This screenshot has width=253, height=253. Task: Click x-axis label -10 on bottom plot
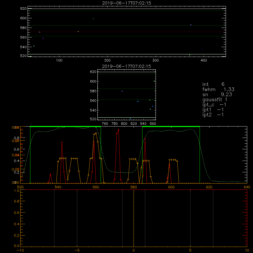20,250
